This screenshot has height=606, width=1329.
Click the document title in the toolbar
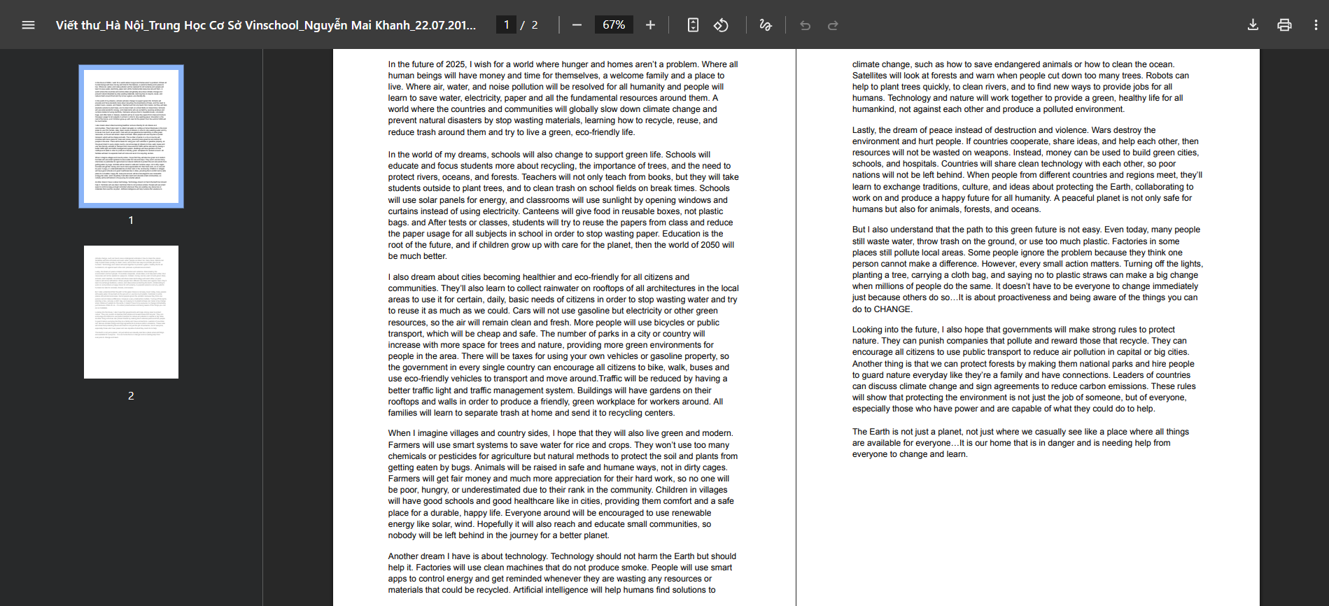click(x=266, y=25)
